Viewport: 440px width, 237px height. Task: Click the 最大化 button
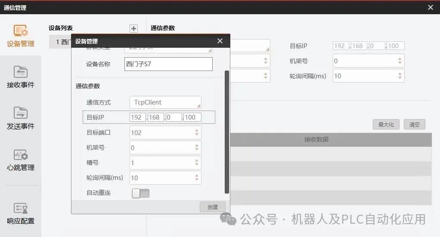(386, 125)
